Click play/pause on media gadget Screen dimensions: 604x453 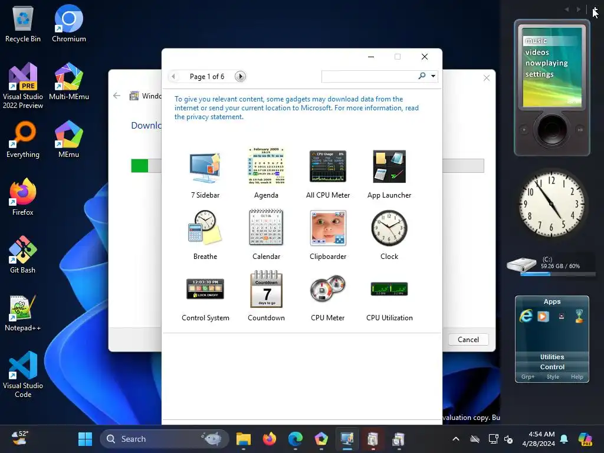[x=580, y=130]
